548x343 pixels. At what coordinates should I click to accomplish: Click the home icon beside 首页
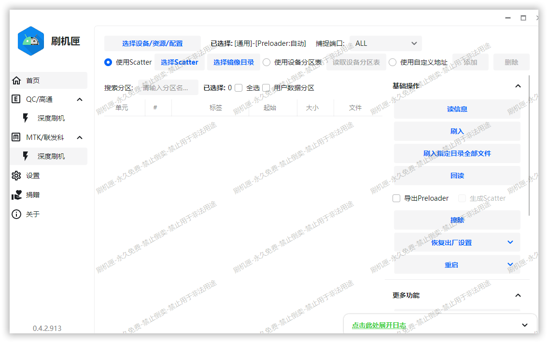pos(16,81)
